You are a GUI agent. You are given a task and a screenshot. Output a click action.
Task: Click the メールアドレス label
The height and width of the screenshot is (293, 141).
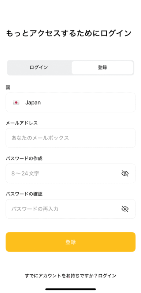pos(22,123)
